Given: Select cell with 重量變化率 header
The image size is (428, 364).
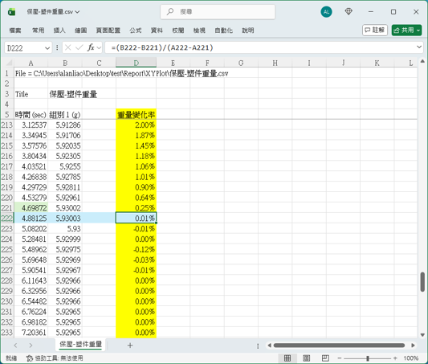Looking at the screenshot, I should click(x=136, y=115).
